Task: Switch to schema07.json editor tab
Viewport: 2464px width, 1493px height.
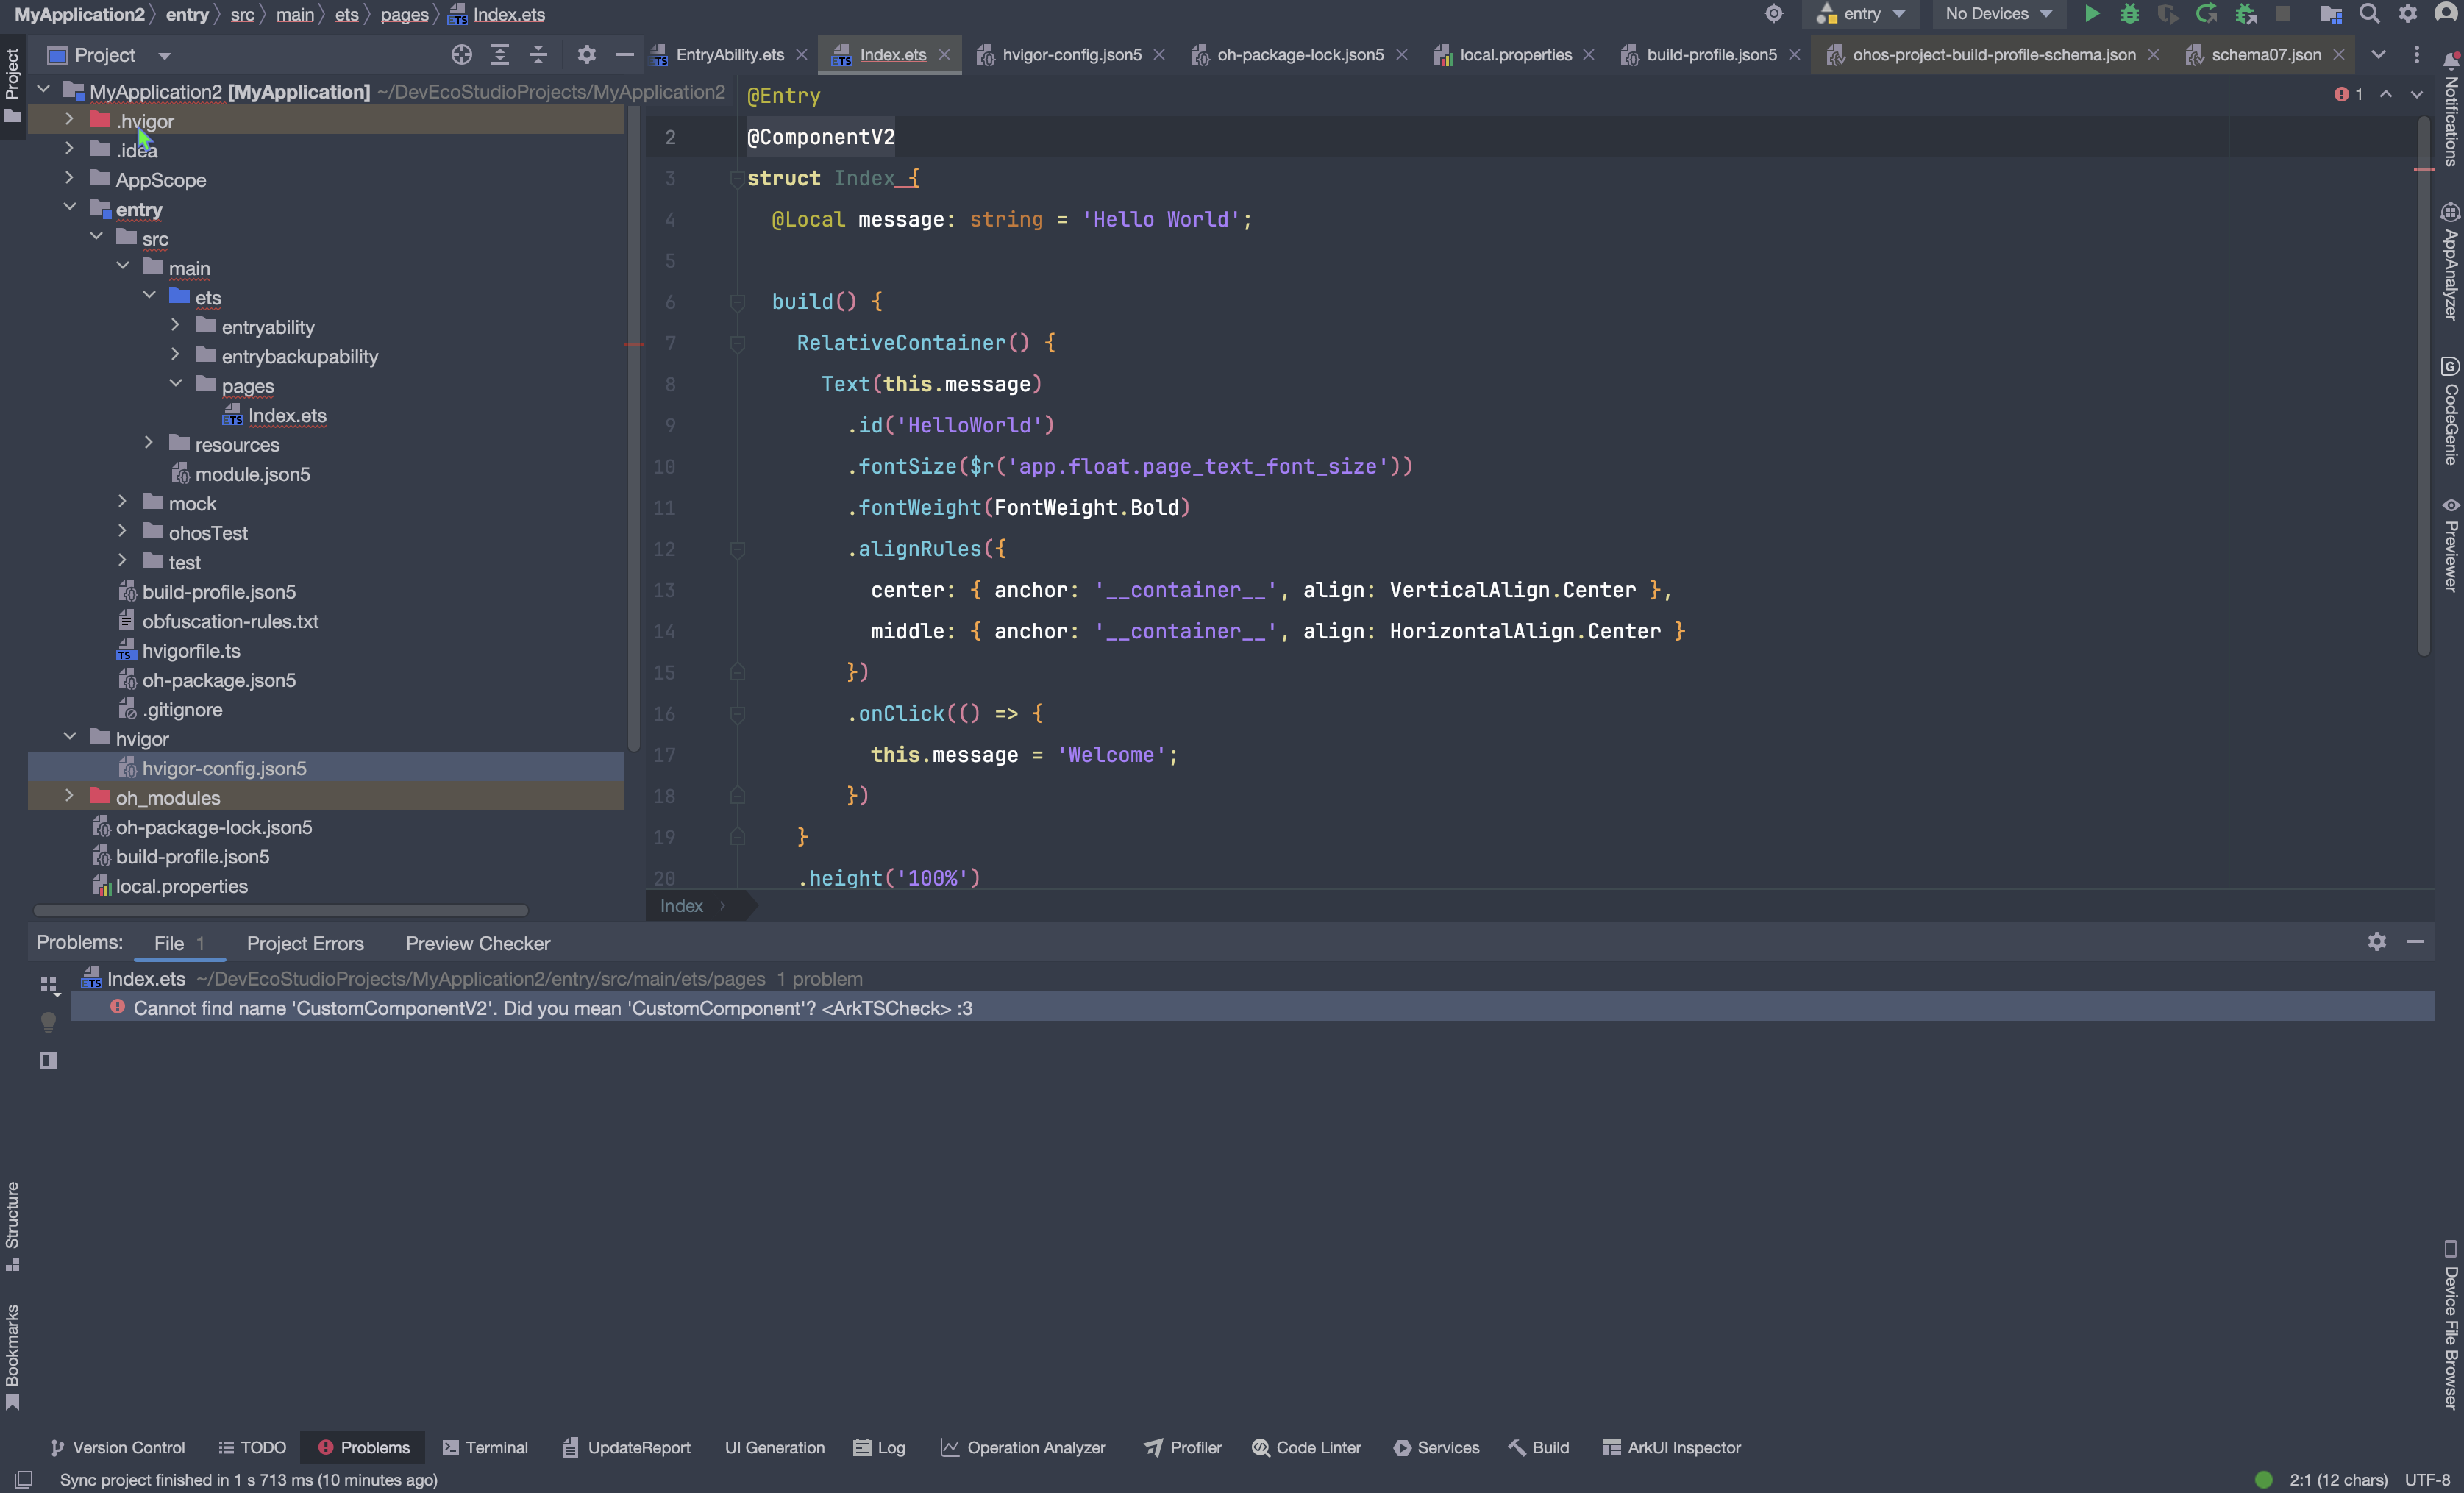Action: coord(2266,55)
